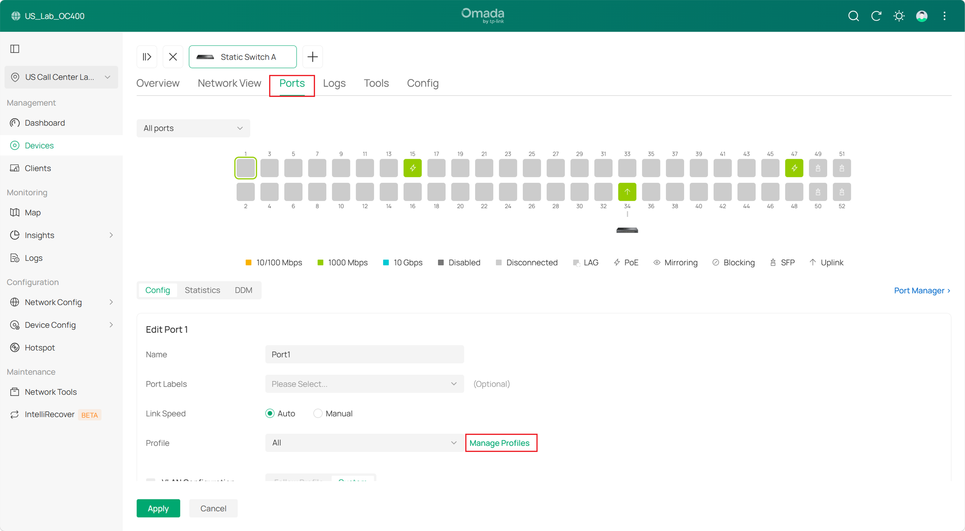965x531 pixels.
Task: Open the Port Labels dropdown
Action: pyautogui.click(x=365, y=384)
